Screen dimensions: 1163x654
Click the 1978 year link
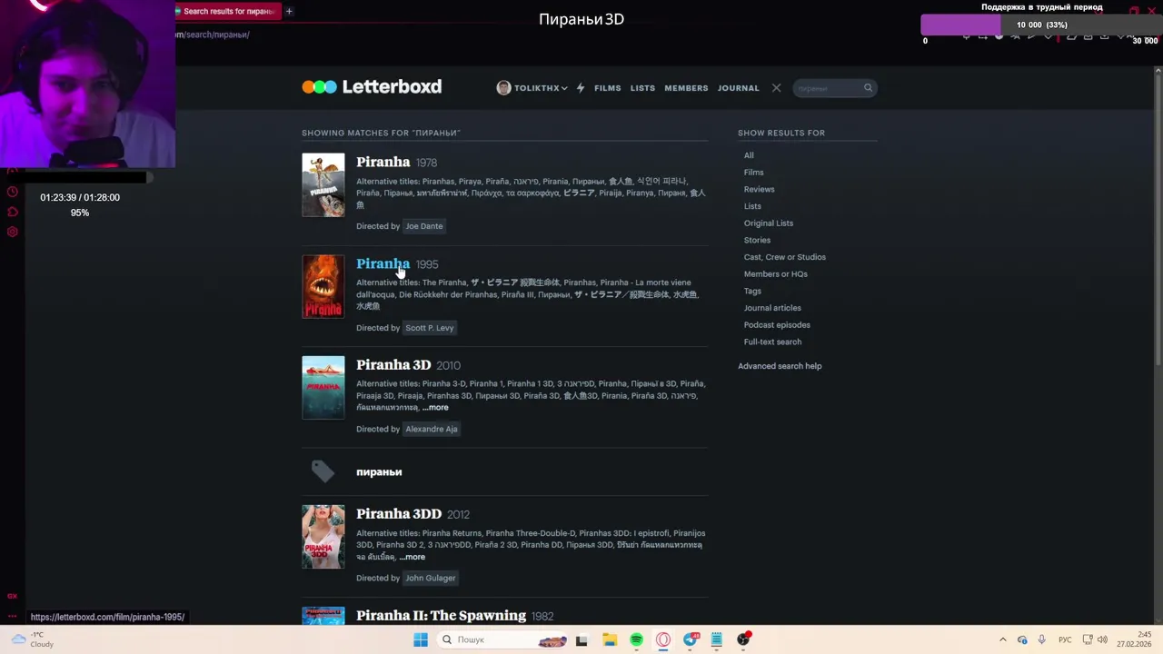click(426, 163)
